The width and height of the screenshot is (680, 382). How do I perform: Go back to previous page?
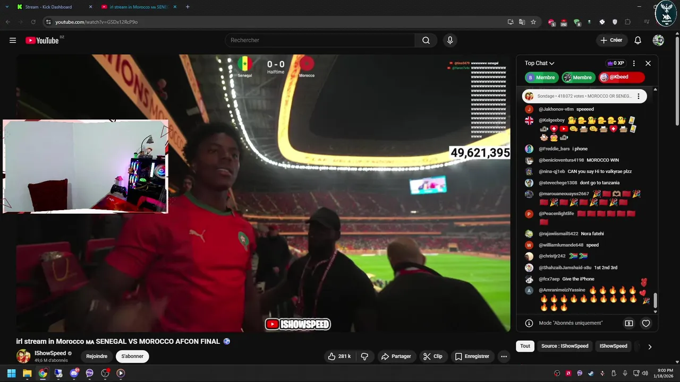tap(7, 22)
